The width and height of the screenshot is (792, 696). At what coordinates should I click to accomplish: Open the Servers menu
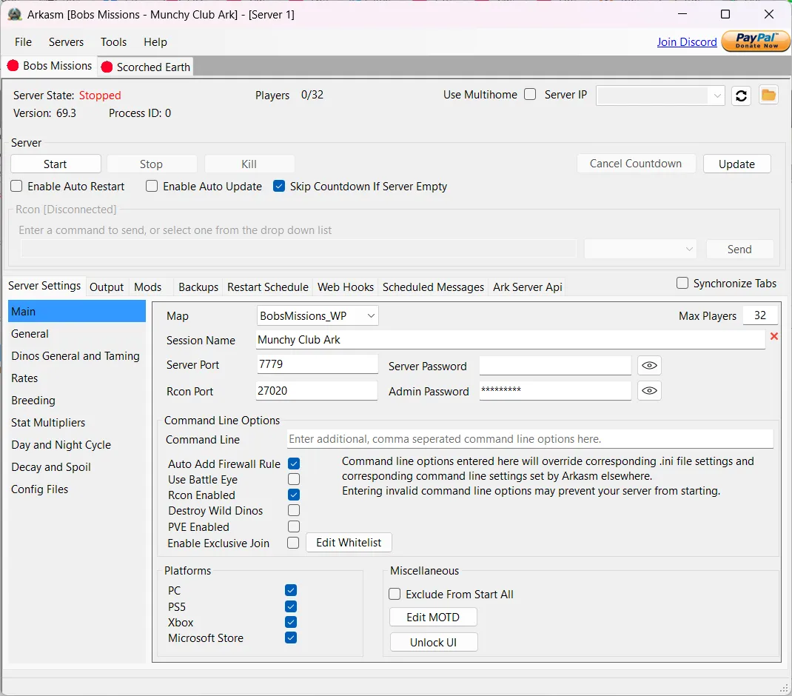[66, 42]
